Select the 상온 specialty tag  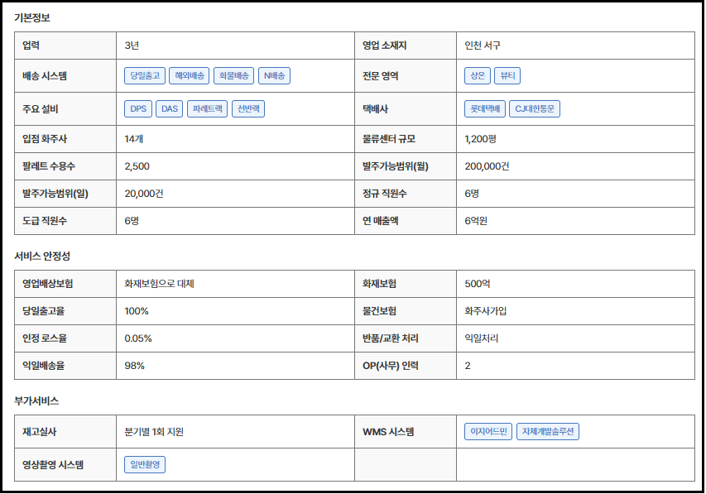coord(478,76)
